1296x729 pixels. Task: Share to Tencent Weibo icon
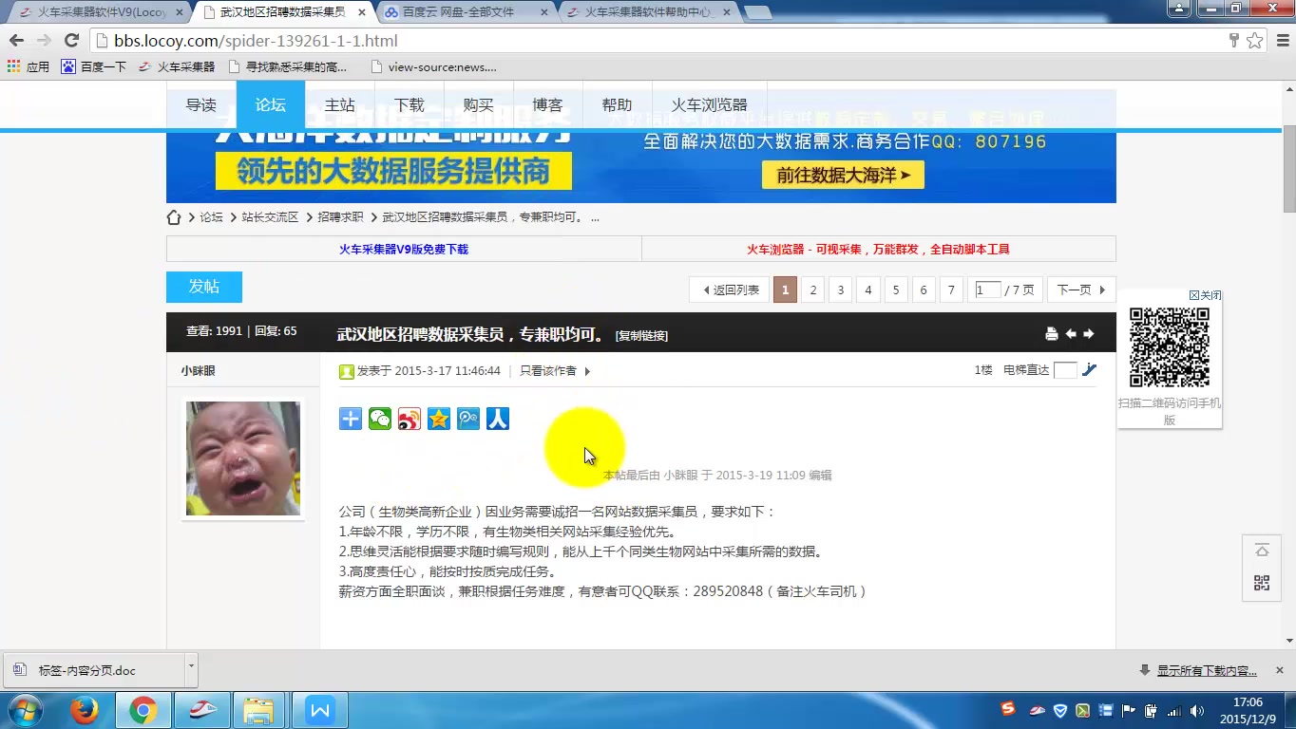click(x=468, y=419)
